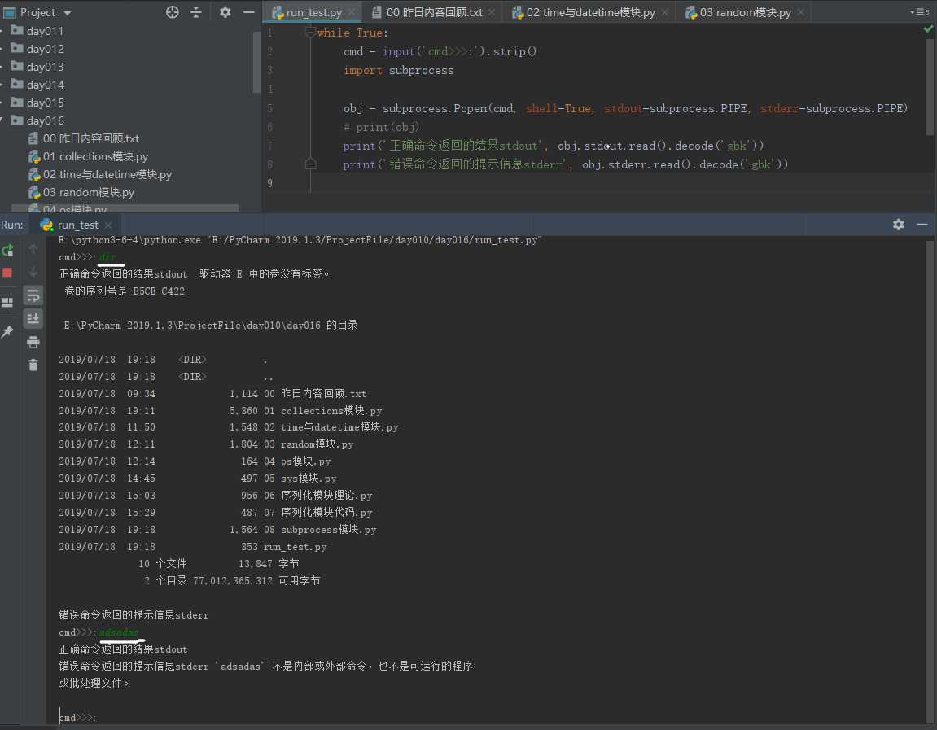Click the python.exe command path line
This screenshot has width=937, height=730.
pos(300,240)
